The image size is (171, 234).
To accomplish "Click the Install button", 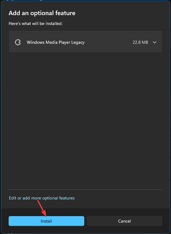I will pos(46,221).
